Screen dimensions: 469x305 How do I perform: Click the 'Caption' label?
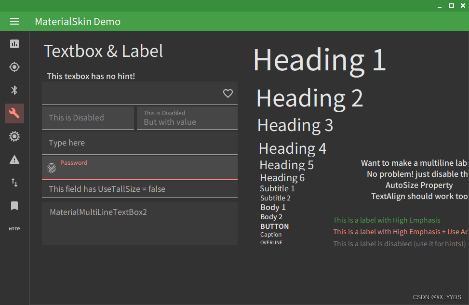click(x=271, y=235)
